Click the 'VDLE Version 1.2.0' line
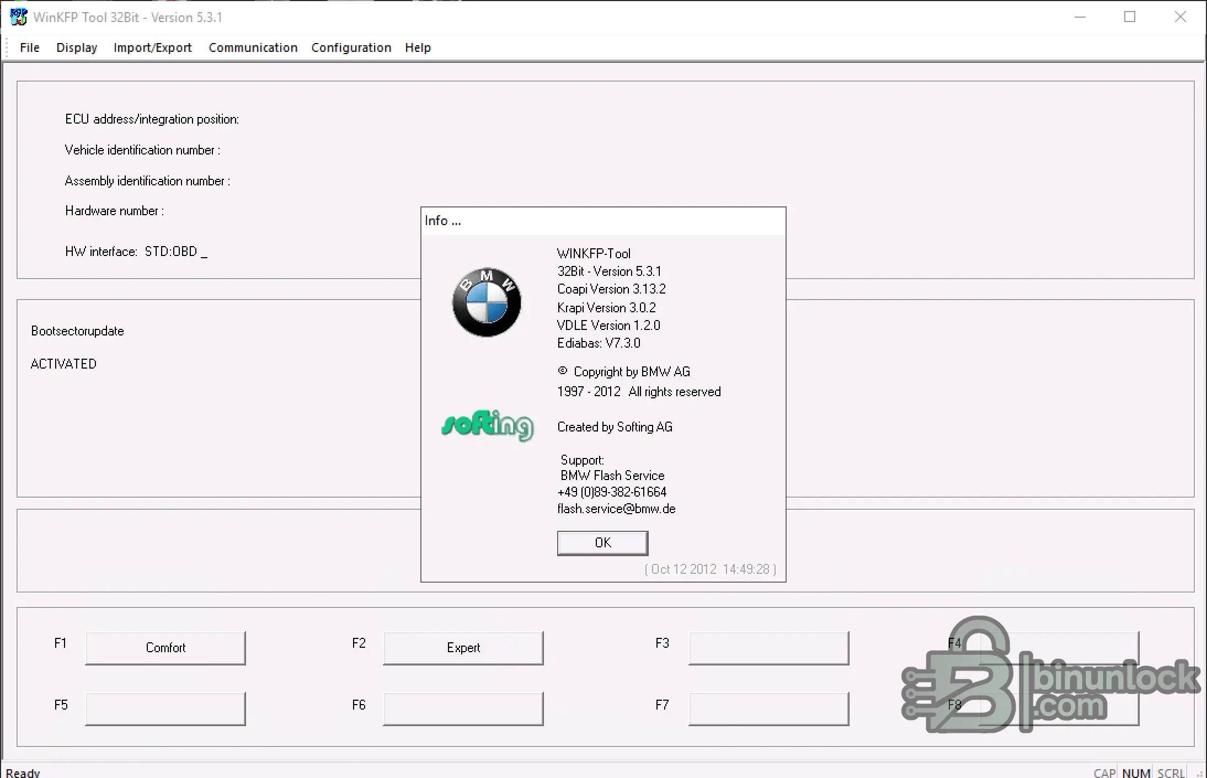Viewport: 1207px width, 778px height. click(608, 326)
